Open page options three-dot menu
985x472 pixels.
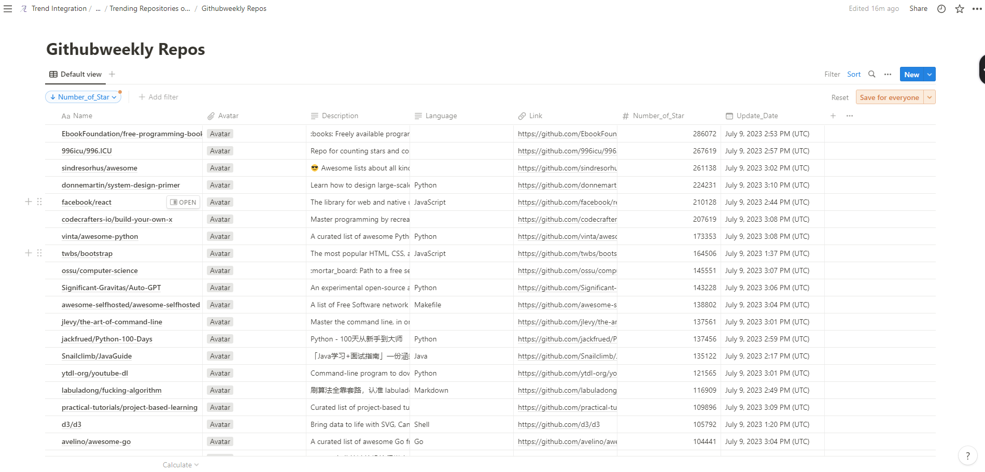977,9
